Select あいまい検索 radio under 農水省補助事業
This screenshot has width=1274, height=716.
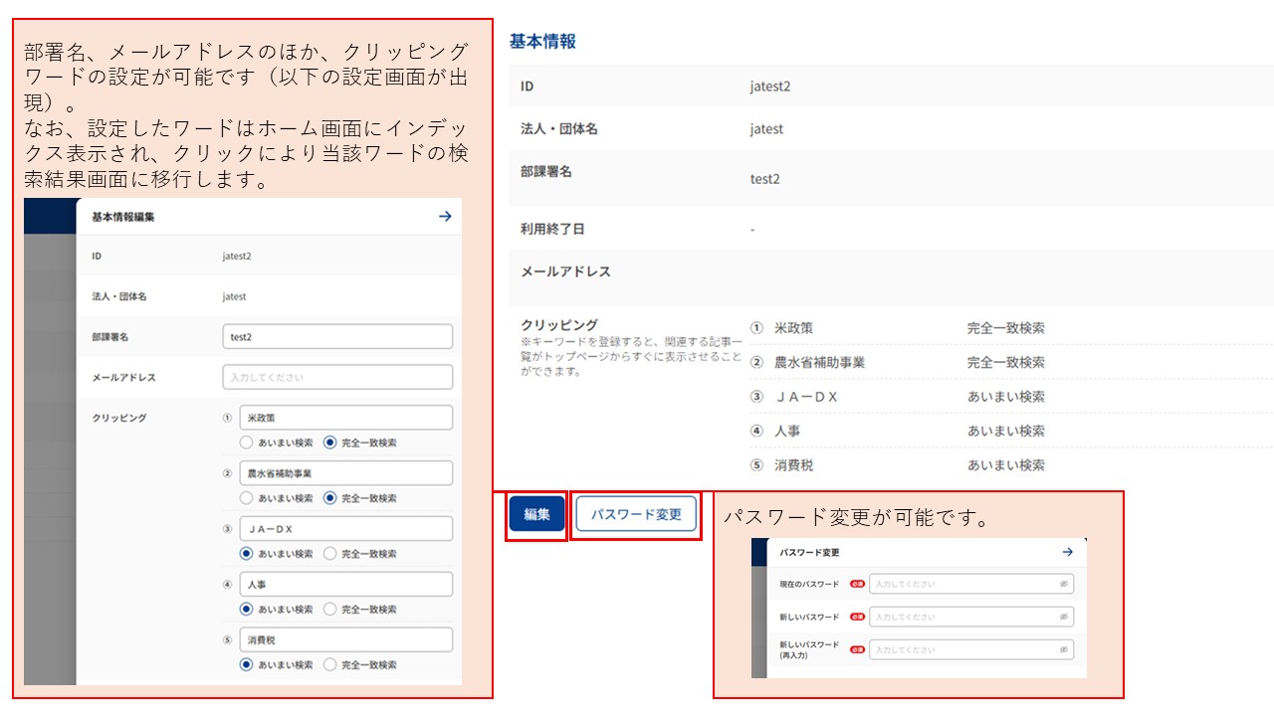246,498
